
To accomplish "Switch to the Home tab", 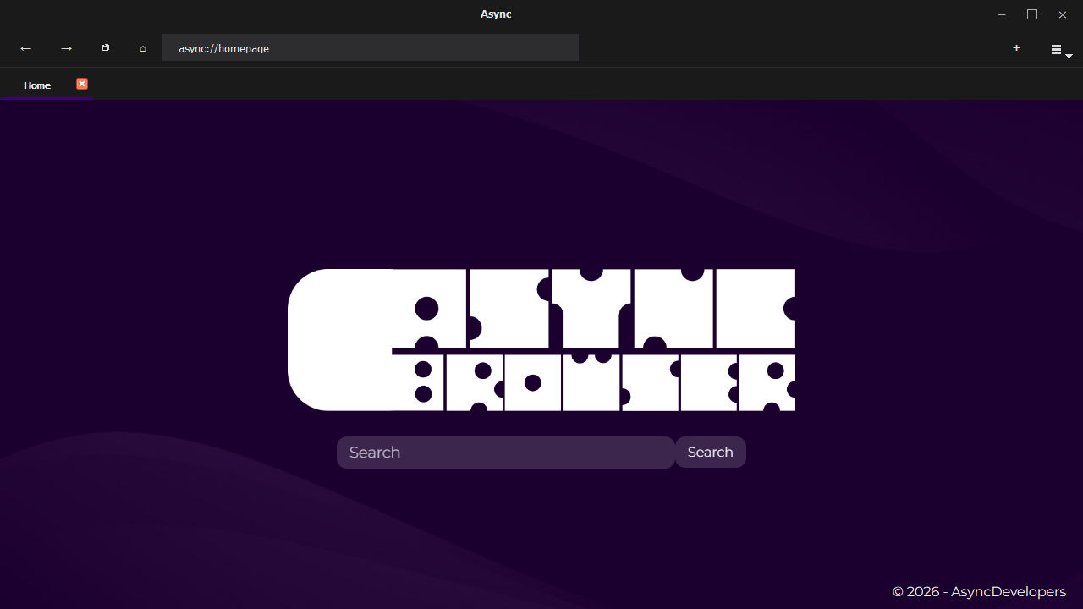I will [x=37, y=85].
